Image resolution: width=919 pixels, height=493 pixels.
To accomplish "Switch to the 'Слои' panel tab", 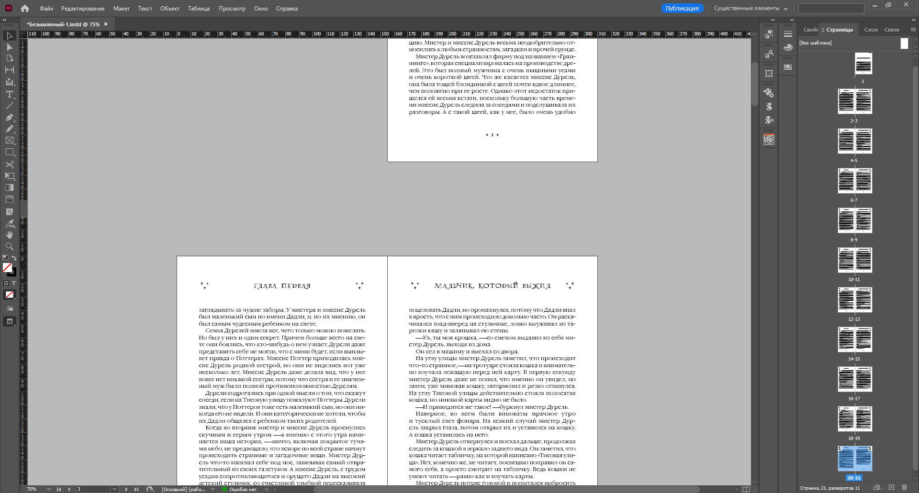I will pyautogui.click(x=871, y=30).
